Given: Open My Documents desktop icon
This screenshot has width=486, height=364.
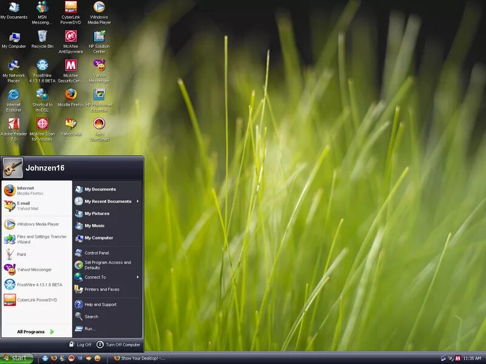Looking at the screenshot, I should [x=13, y=10].
